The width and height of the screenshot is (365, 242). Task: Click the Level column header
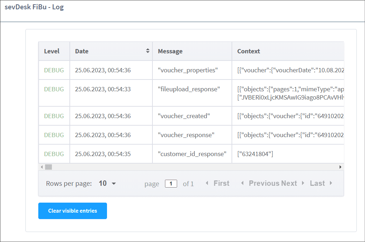click(54, 51)
